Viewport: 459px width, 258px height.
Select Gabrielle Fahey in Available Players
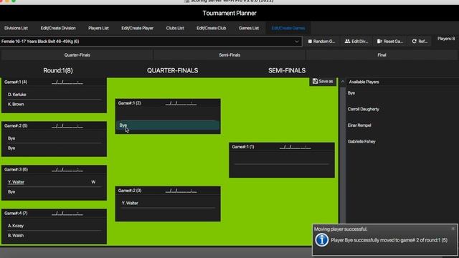click(x=361, y=142)
